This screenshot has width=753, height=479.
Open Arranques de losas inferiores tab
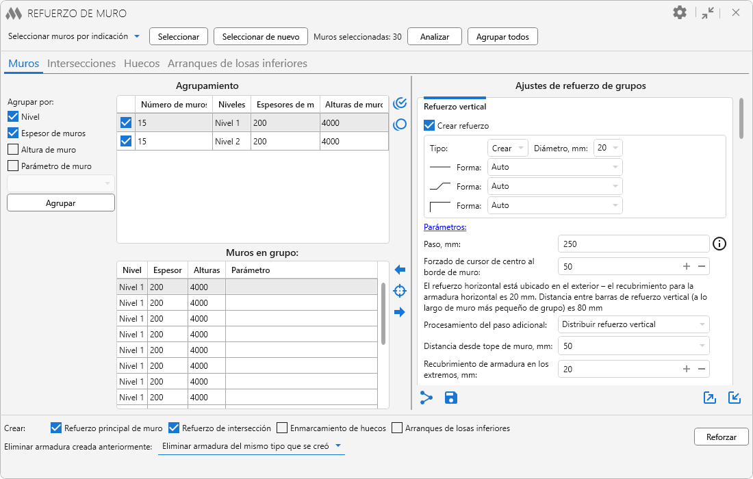[x=238, y=64]
